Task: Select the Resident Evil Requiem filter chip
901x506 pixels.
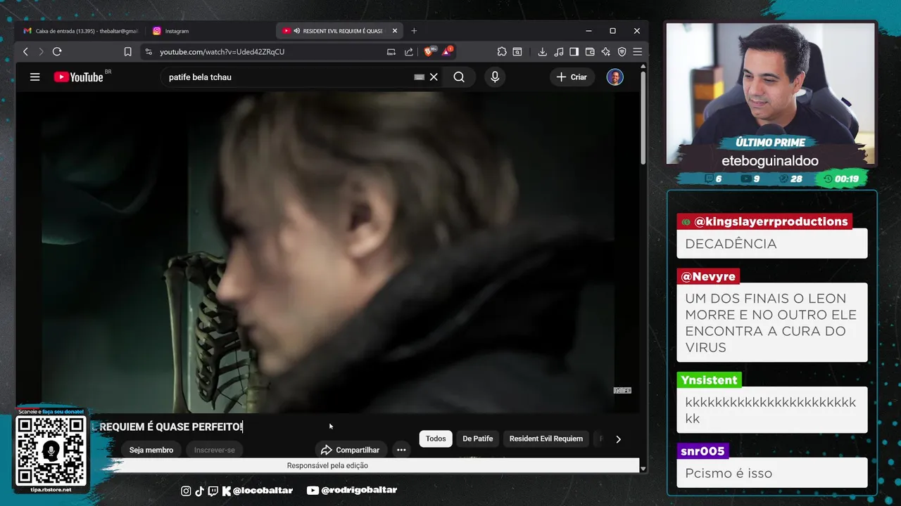Action: (546, 439)
